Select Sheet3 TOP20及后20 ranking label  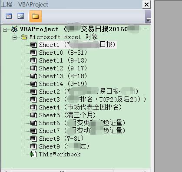click(x=93, y=99)
